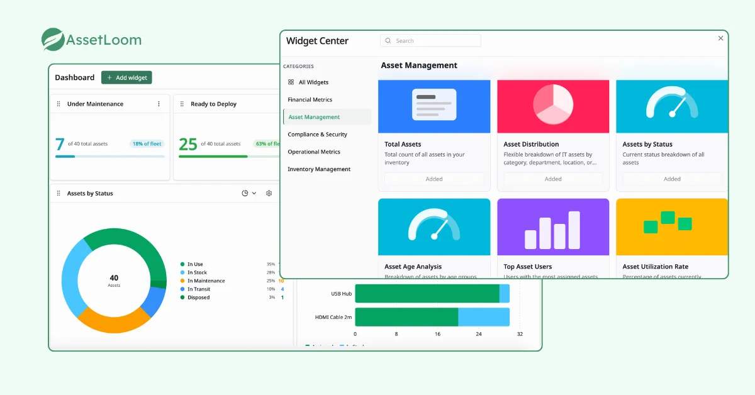Image resolution: width=755 pixels, height=395 pixels.
Task: Click the USB Hub bar in chart
Action: [x=432, y=294]
